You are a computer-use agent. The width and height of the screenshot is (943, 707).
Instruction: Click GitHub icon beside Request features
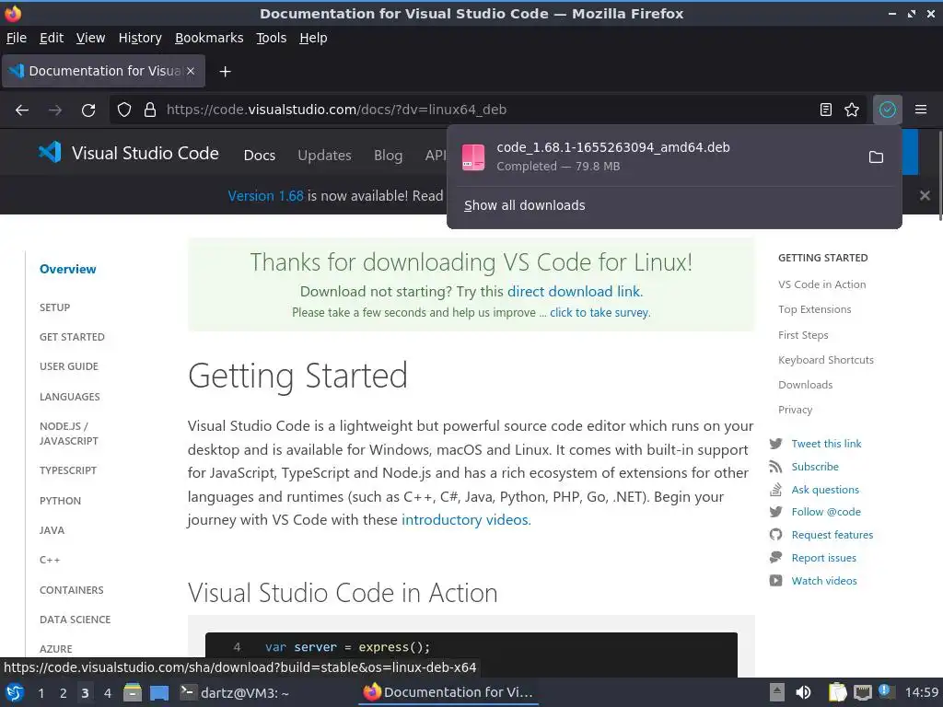775,535
